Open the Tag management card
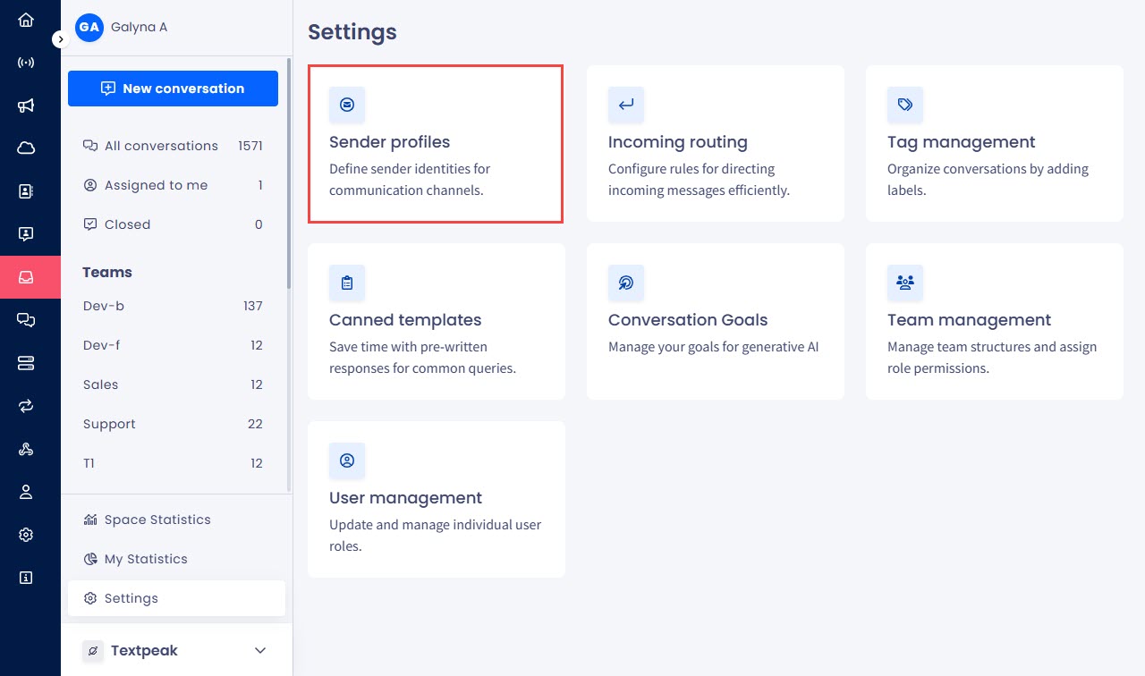1145x676 pixels. tap(995, 143)
